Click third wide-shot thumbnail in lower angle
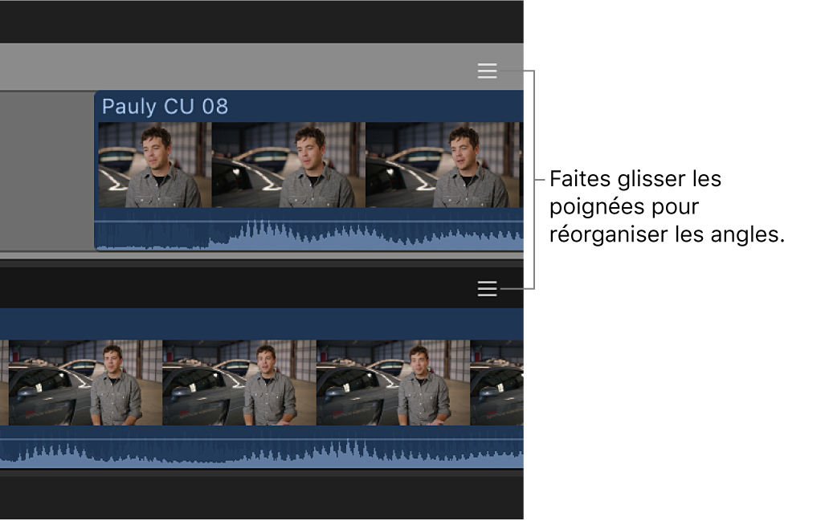The width and height of the screenshot is (825, 521). [x=393, y=383]
